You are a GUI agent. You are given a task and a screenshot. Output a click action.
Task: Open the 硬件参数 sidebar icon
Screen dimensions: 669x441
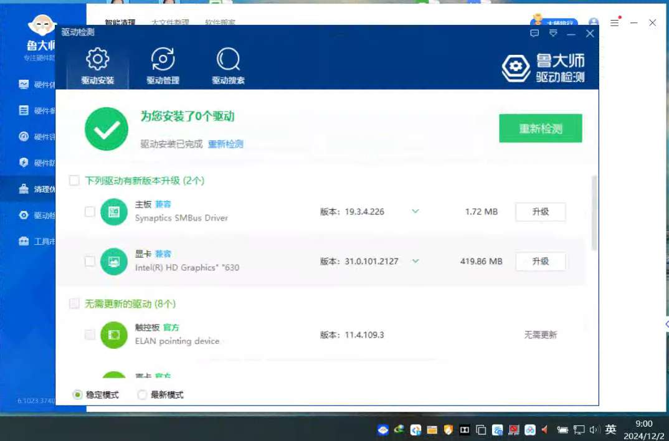(x=24, y=110)
